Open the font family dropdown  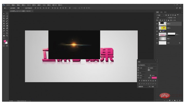point(143,65)
